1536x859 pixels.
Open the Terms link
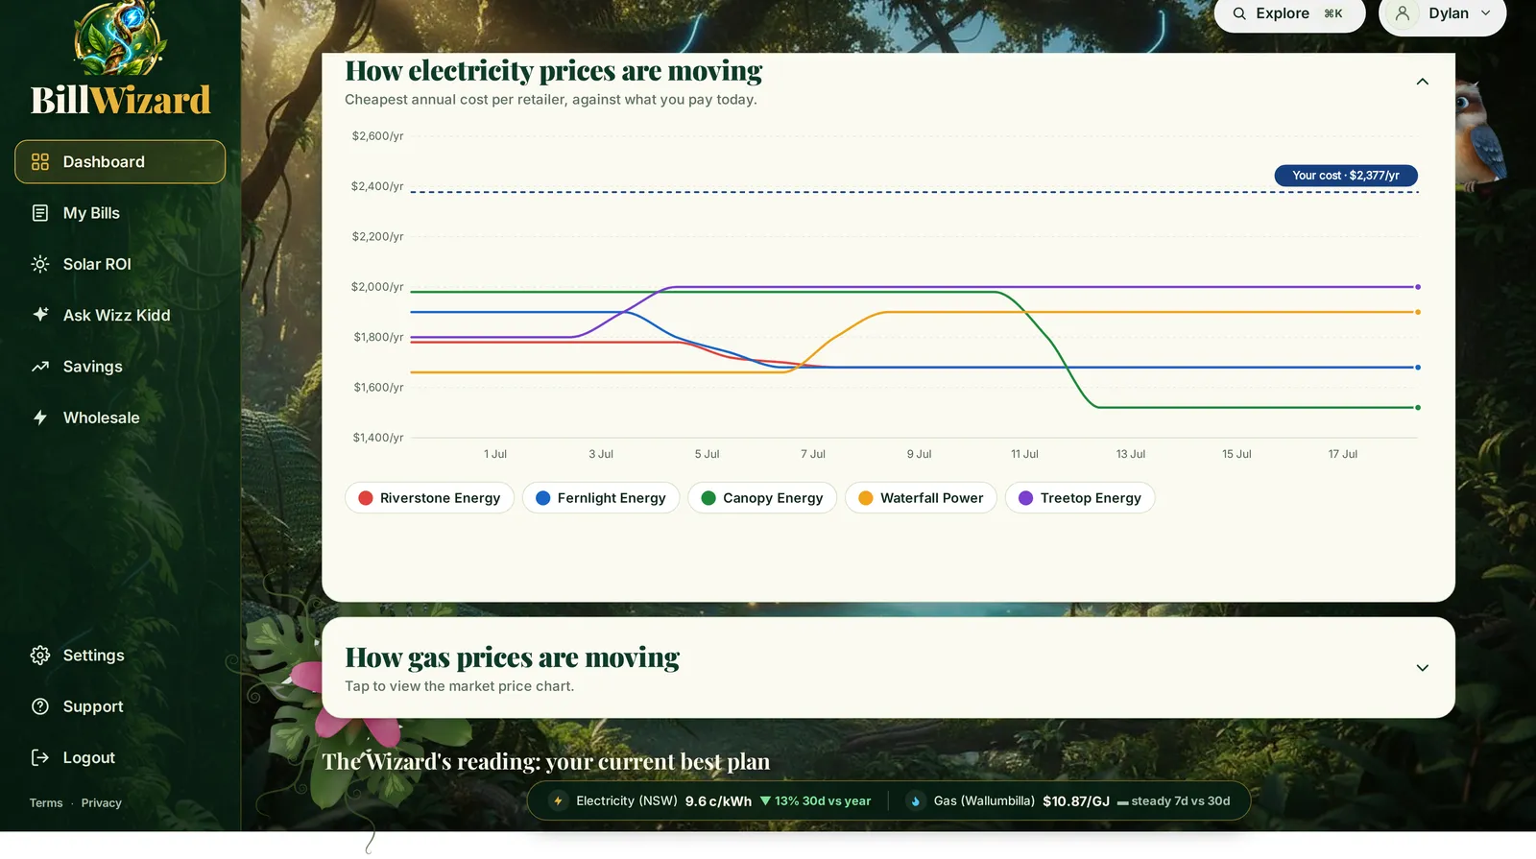[46, 803]
